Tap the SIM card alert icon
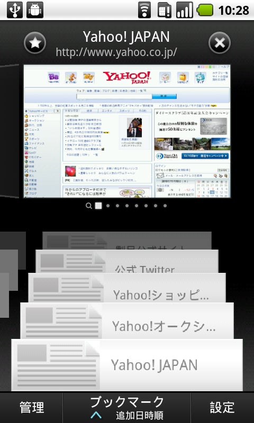 (165, 10)
